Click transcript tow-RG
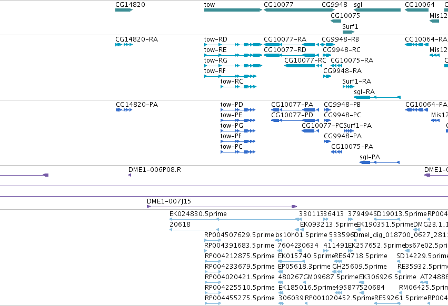 (233, 66)
